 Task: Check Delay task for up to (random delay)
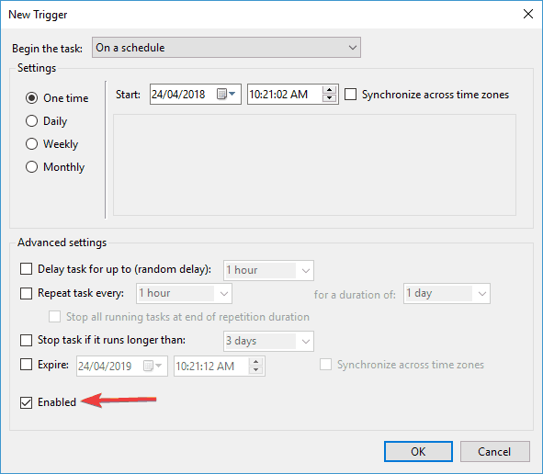[x=26, y=268]
